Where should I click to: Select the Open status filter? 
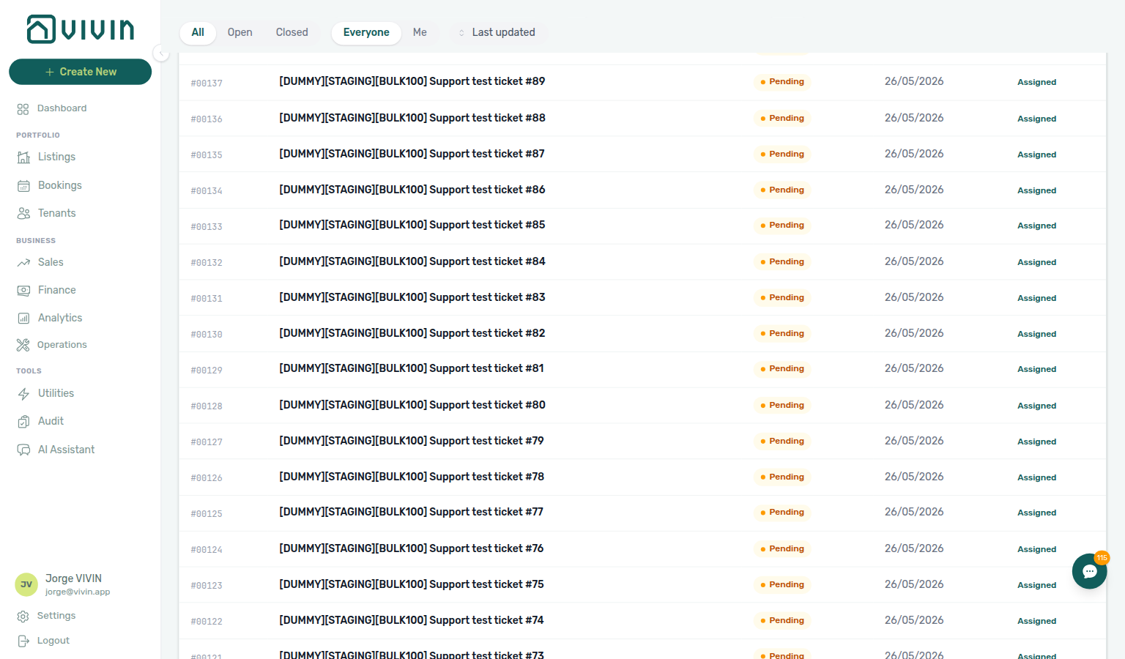coord(240,32)
